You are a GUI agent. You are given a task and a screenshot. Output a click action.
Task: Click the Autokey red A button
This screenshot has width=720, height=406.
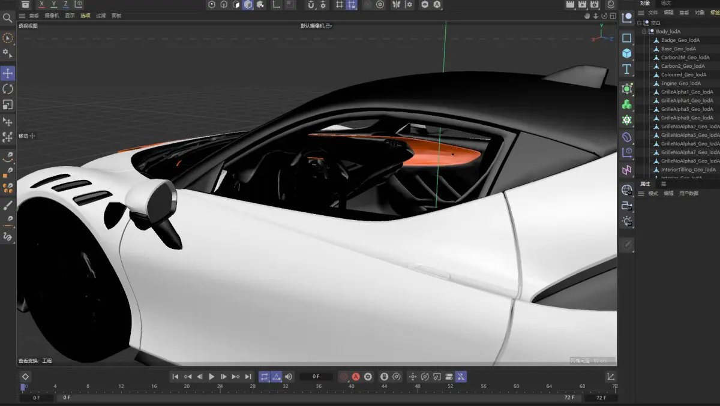(x=356, y=377)
